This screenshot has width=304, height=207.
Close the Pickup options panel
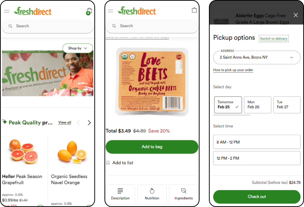click(x=296, y=15)
